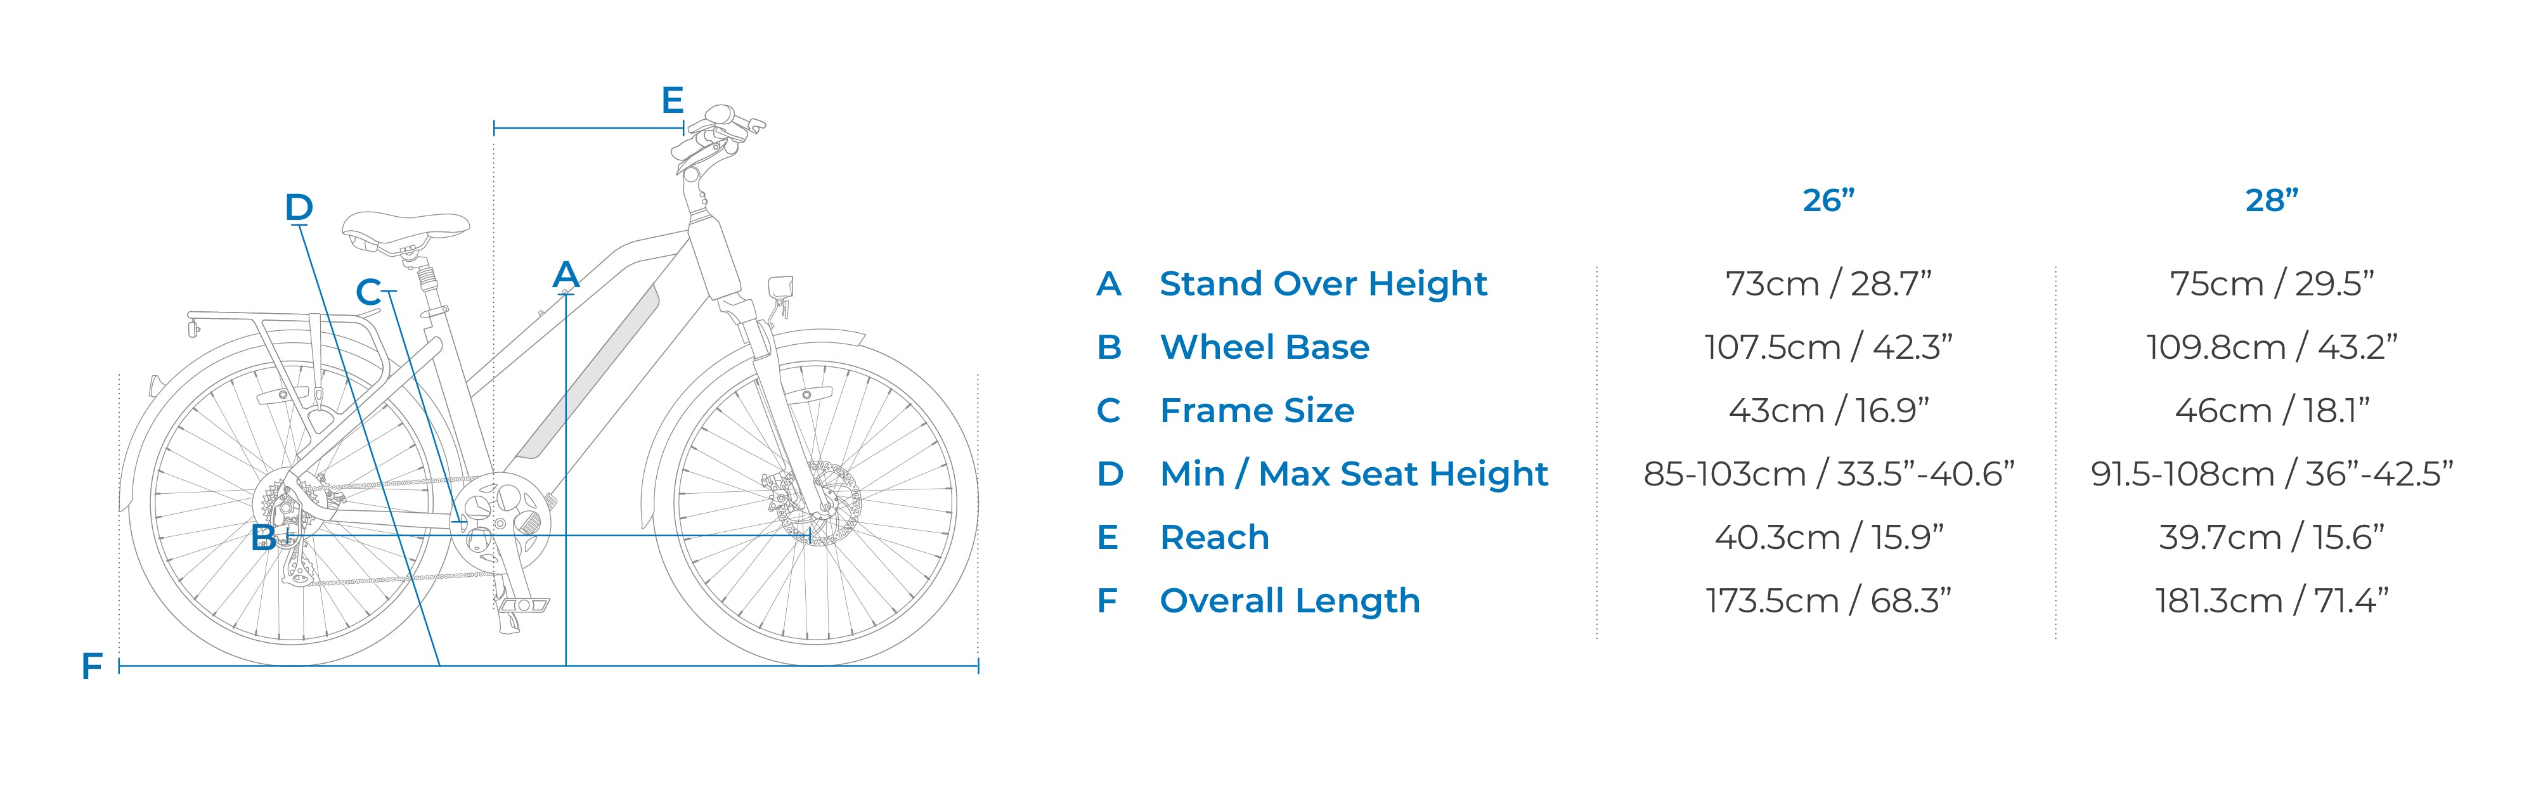Click the Wheel Base row label
This screenshot has width=2536, height=793.
tap(1264, 347)
